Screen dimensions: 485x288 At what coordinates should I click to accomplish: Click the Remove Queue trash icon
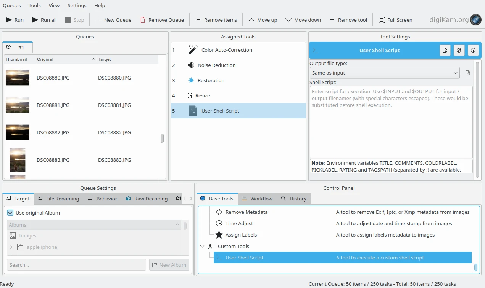(x=143, y=20)
